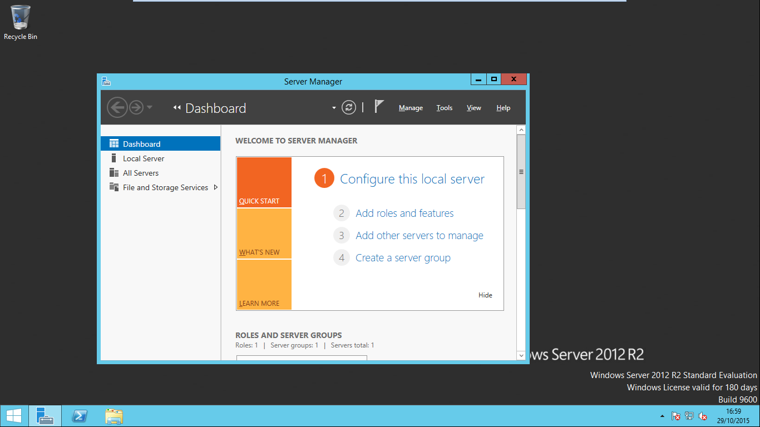Image resolution: width=760 pixels, height=427 pixels.
Task: Click the back navigation arrow
Action: coord(117,107)
